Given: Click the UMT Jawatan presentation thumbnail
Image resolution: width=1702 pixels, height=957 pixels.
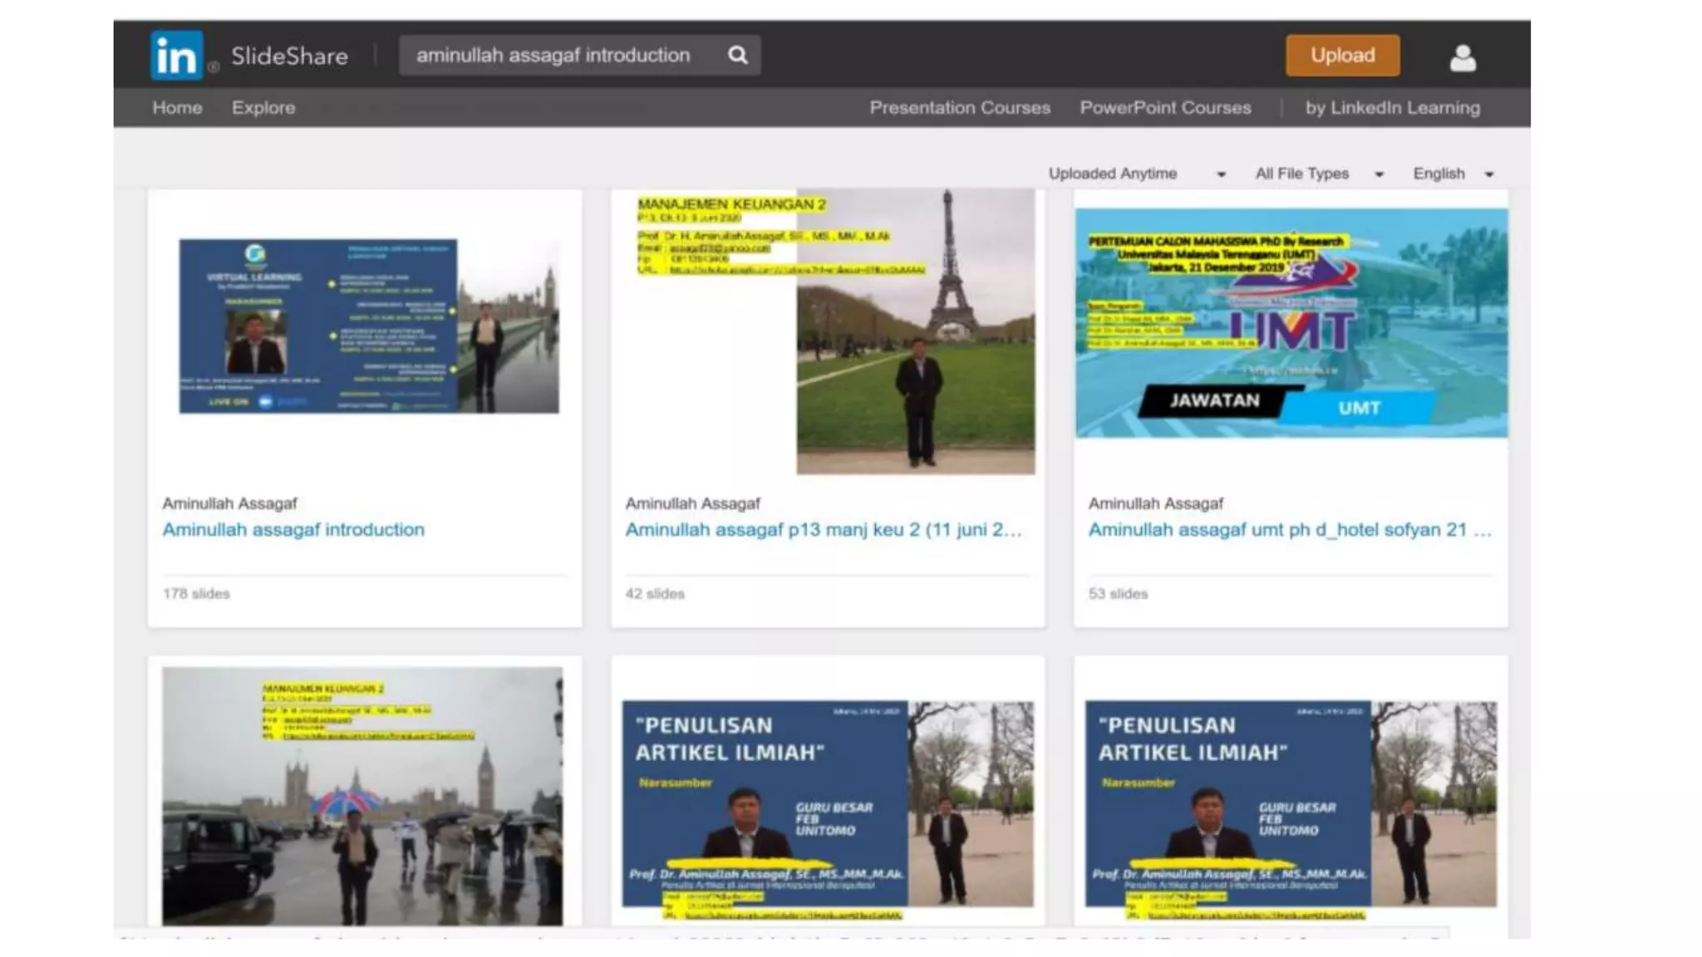Looking at the screenshot, I should click(1291, 323).
